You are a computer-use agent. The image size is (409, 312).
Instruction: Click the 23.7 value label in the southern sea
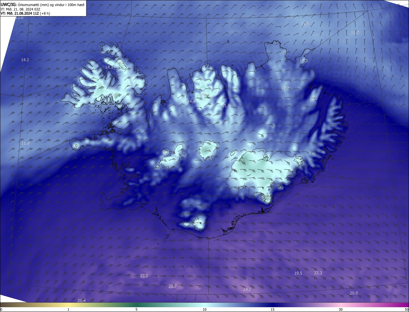[x=172, y=286]
